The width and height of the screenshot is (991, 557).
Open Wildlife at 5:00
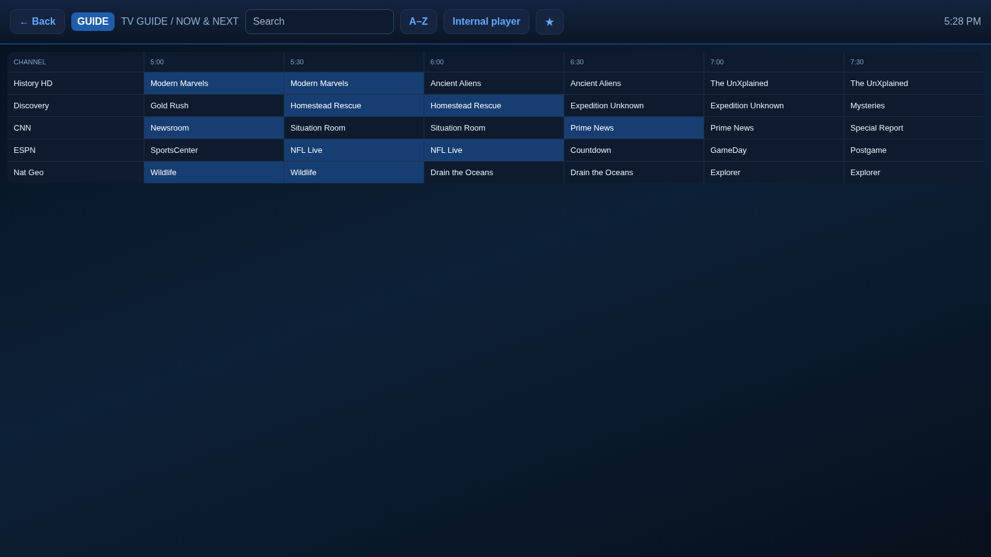coord(214,173)
